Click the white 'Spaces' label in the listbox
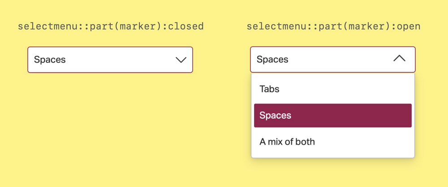The height and width of the screenshot is (187, 448). pyautogui.click(x=275, y=116)
